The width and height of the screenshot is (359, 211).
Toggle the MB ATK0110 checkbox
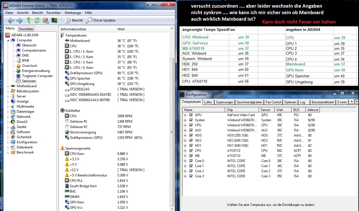191,156
